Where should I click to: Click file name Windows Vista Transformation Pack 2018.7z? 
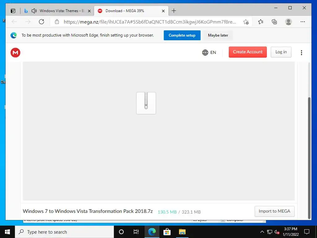[88, 211]
